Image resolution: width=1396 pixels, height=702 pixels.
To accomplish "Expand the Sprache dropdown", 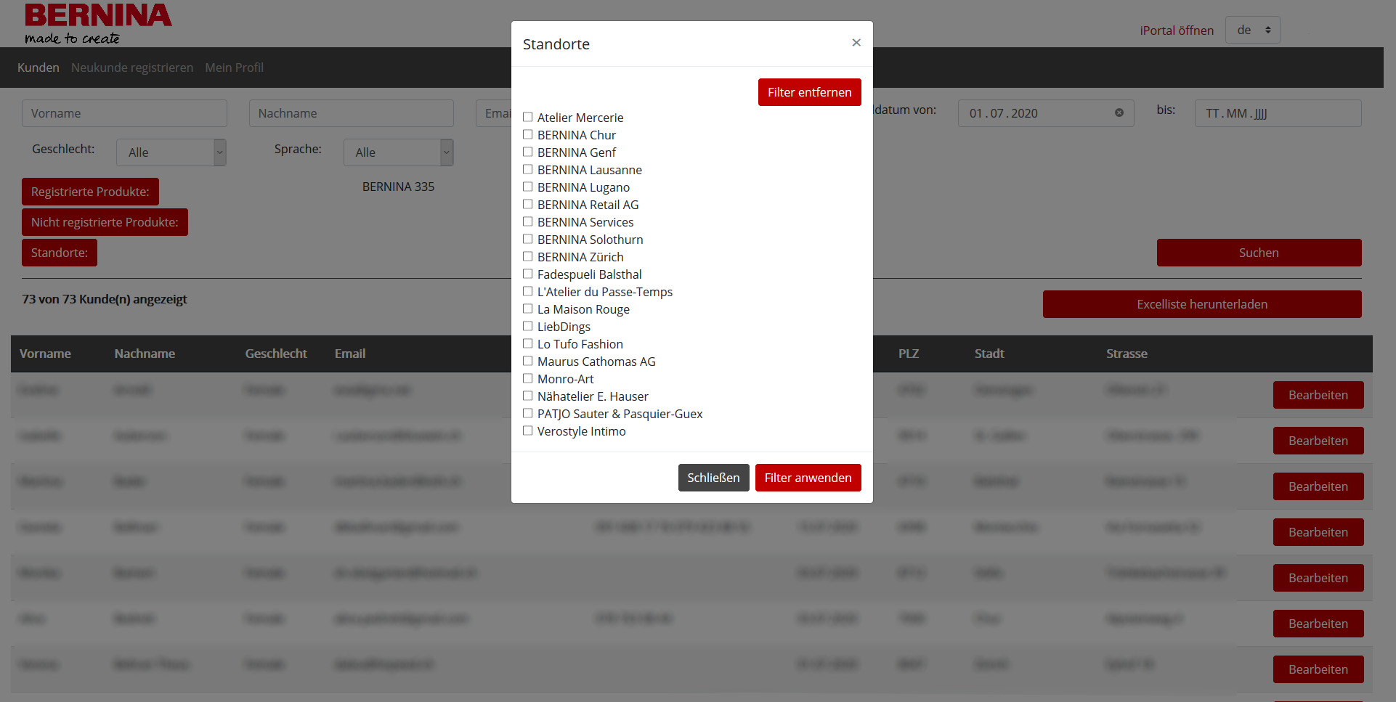I will [399, 152].
